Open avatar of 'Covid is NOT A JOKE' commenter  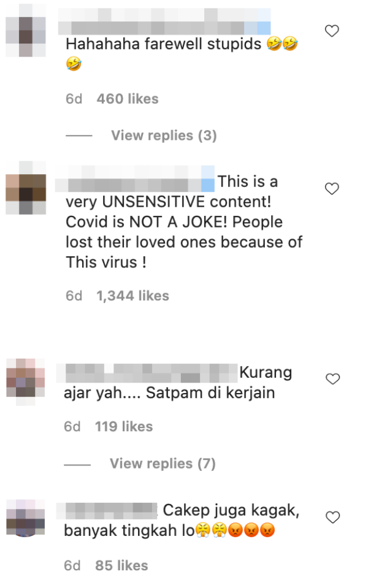coord(26,188)
